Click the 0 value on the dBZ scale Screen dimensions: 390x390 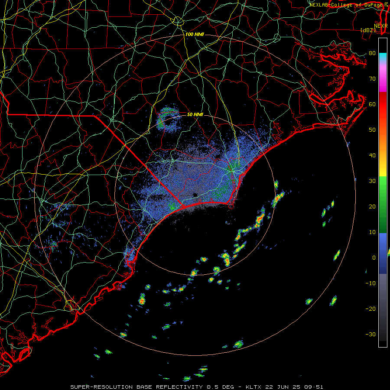pos(374,258)
